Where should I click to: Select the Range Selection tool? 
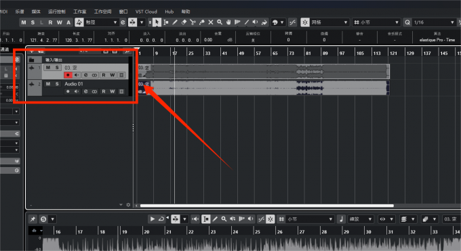tap(166, 22)
